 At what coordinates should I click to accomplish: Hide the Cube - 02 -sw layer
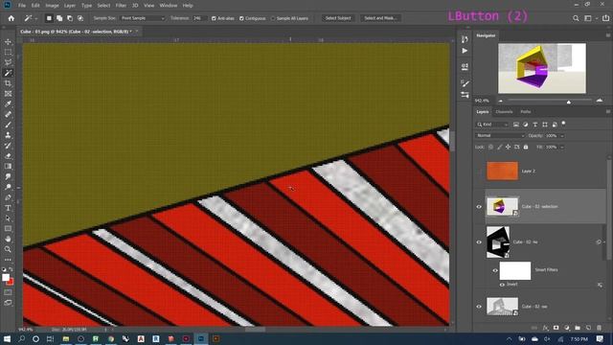click(479, 307)
